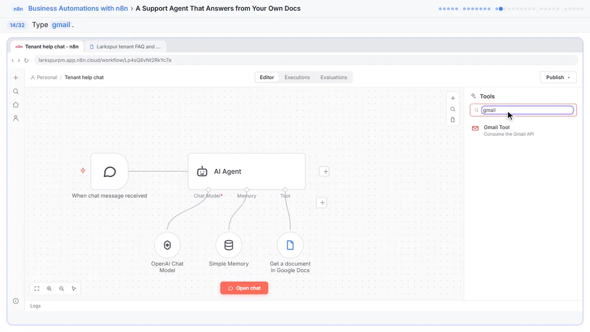This screenshot has height=332, width=590.
Task: Select the chat trigger node icon
Action: tap(110, 172)
